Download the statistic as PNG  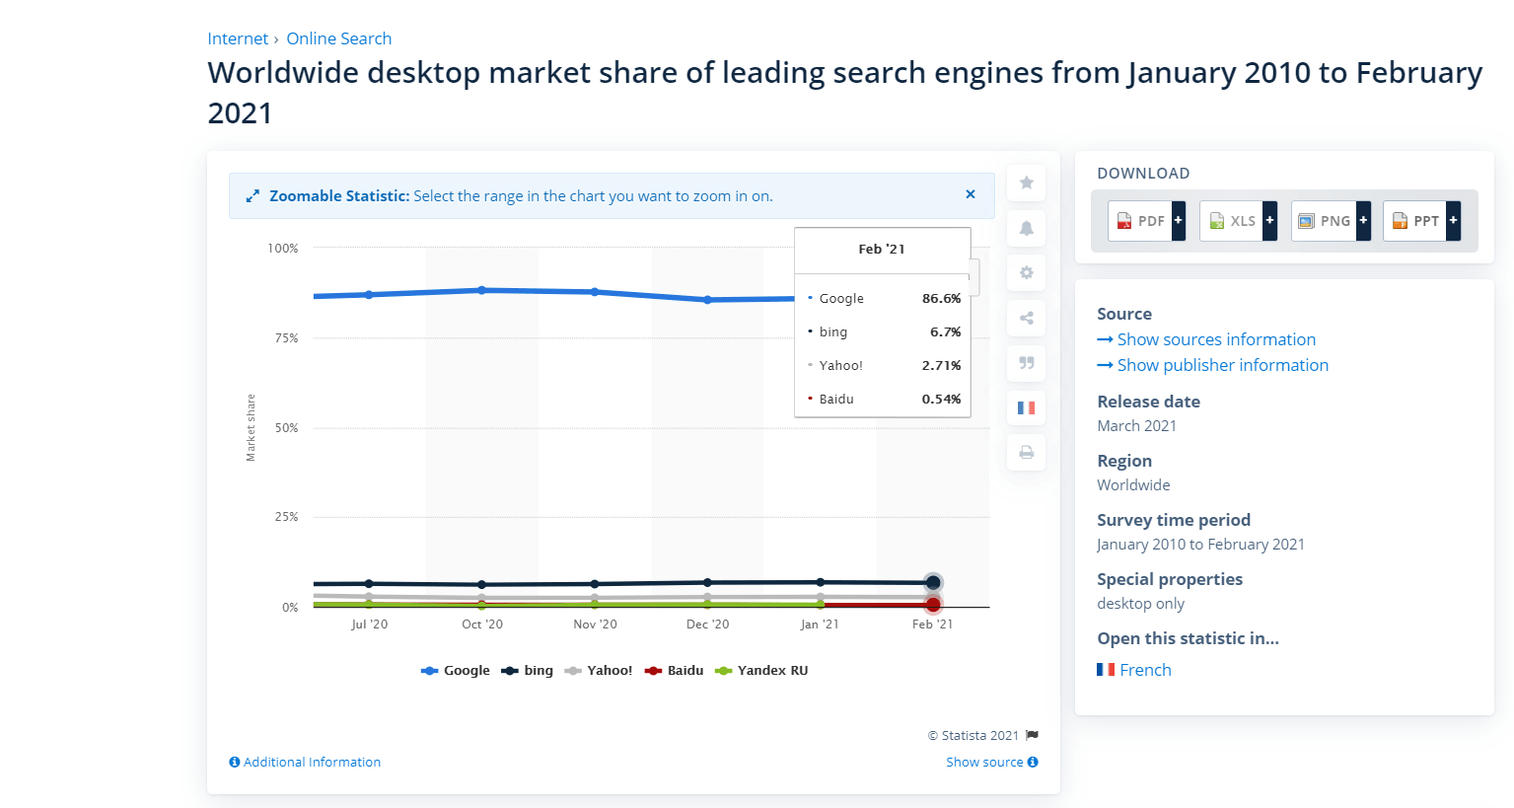coord(1324,221)
